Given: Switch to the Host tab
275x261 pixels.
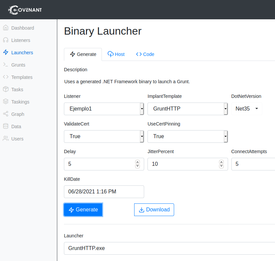Looking at the screenshot, I should coord(116,54).
